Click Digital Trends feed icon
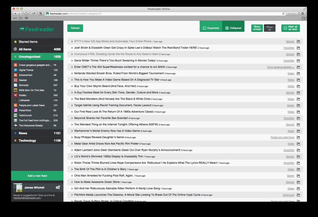The image size is (318, 217). point(16,70)
